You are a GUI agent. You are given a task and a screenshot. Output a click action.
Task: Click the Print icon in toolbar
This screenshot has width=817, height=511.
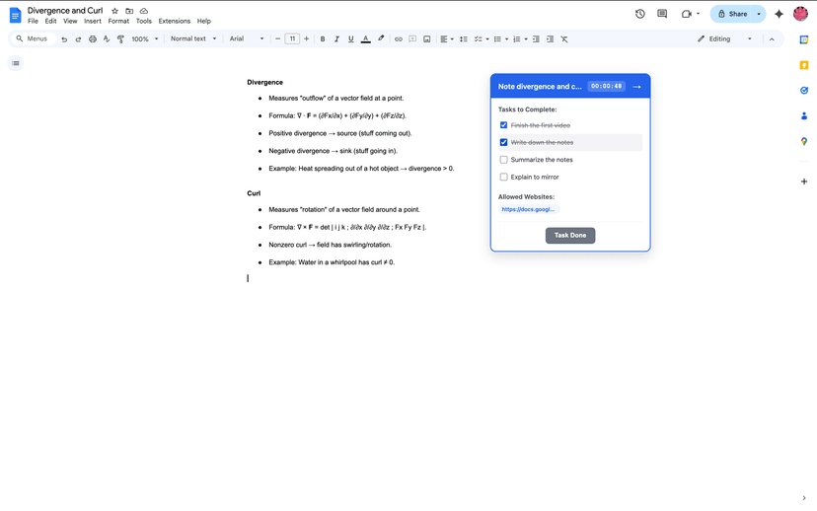click(93, 39)
